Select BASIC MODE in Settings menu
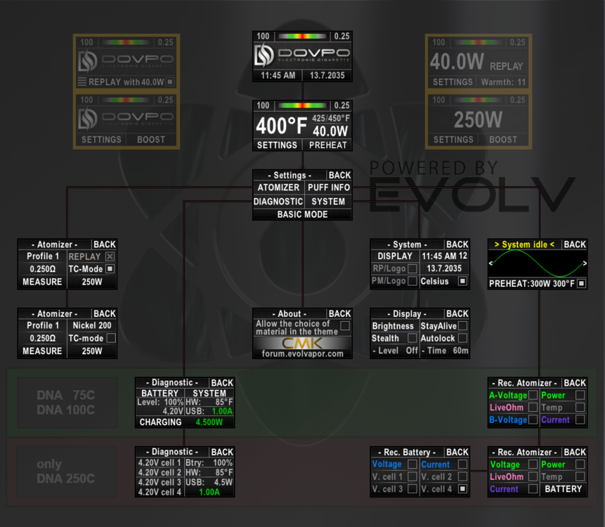605x527 pixels. coord(302,214)
